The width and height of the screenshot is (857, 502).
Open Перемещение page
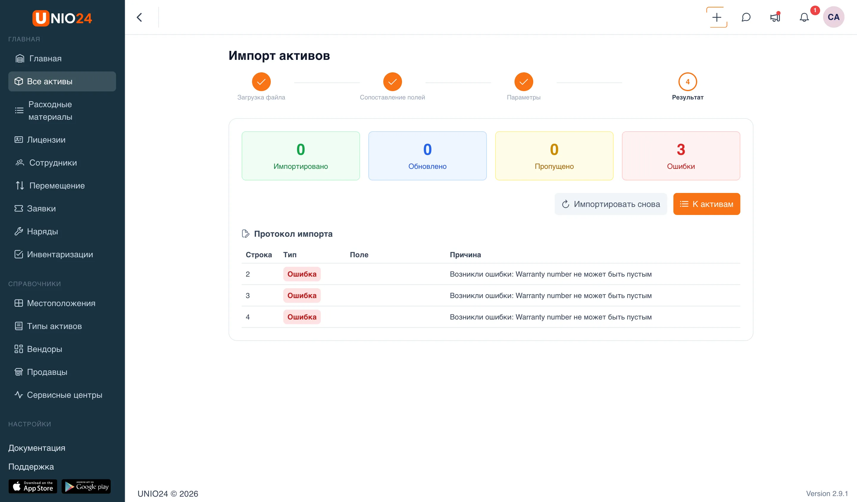click(62, 185)
